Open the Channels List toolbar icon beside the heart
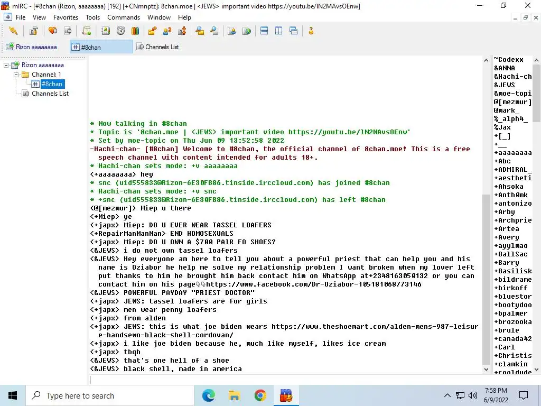The image size is (541, 406). point(68,31)
